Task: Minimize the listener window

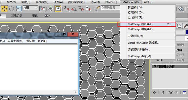Action: 58,35
